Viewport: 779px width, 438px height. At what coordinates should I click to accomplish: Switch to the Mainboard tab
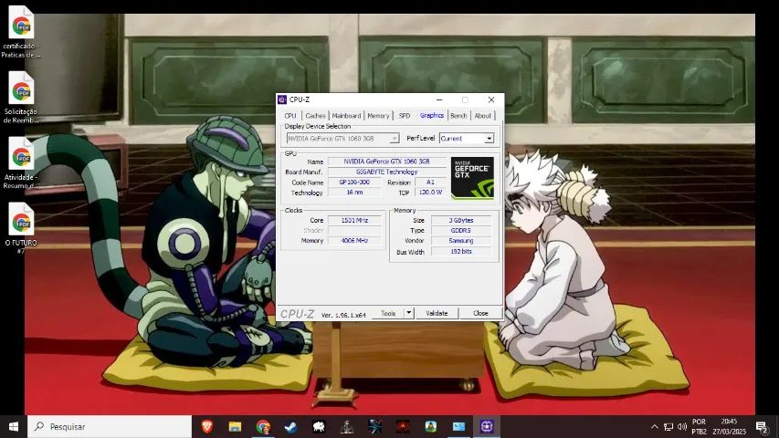[346, 116]
